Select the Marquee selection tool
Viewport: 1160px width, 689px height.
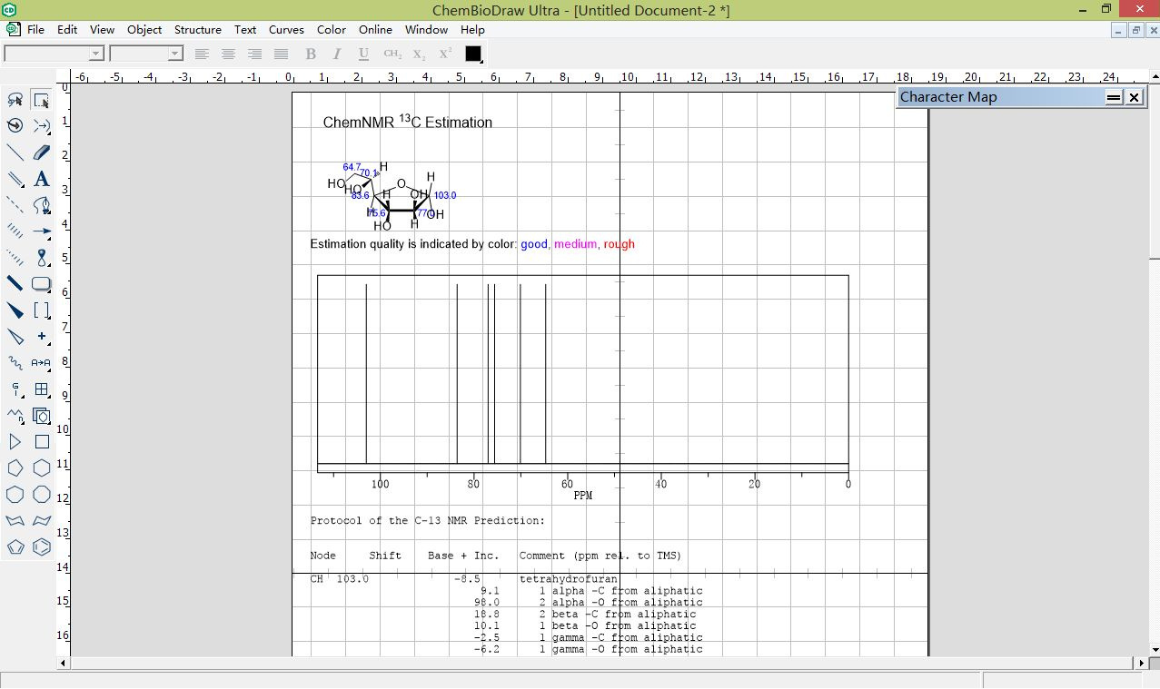coord(40,100)
